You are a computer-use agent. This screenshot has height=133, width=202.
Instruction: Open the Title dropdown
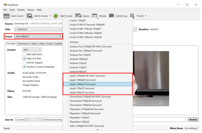point(38,29)
